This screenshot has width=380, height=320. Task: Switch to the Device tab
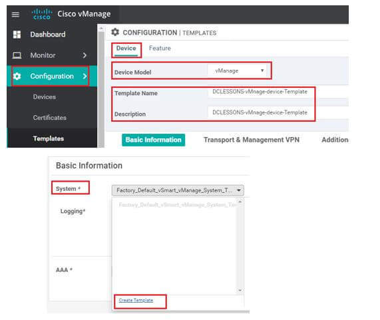(x=126, y=48)
